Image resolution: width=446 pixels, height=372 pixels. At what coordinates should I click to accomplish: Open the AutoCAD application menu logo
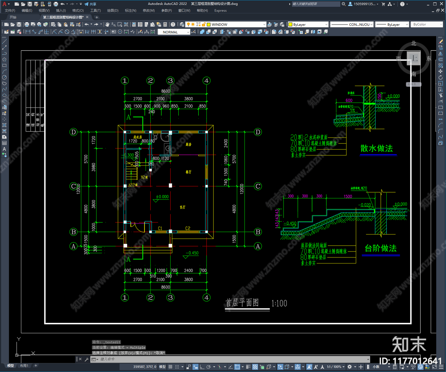(x=4, y=4)
